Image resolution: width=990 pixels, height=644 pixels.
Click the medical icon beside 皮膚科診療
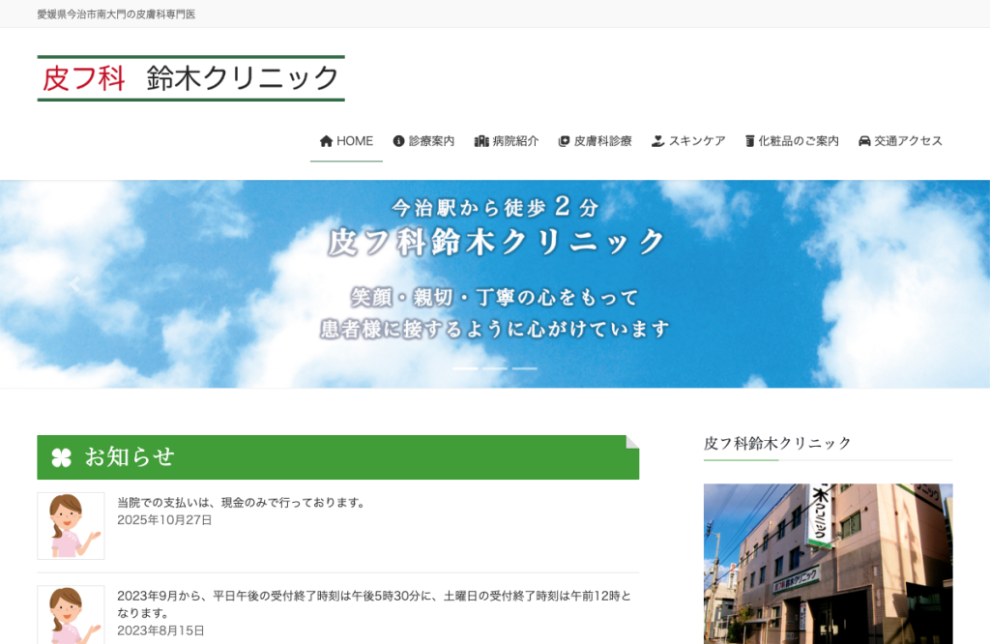(x=564, y=141)
